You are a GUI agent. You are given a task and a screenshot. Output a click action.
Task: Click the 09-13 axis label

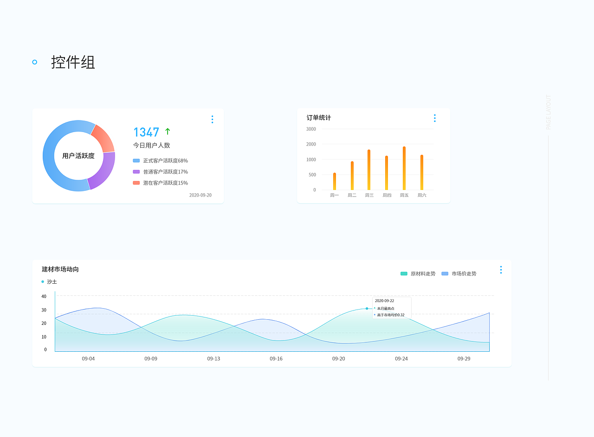click(x=213, y=359)
